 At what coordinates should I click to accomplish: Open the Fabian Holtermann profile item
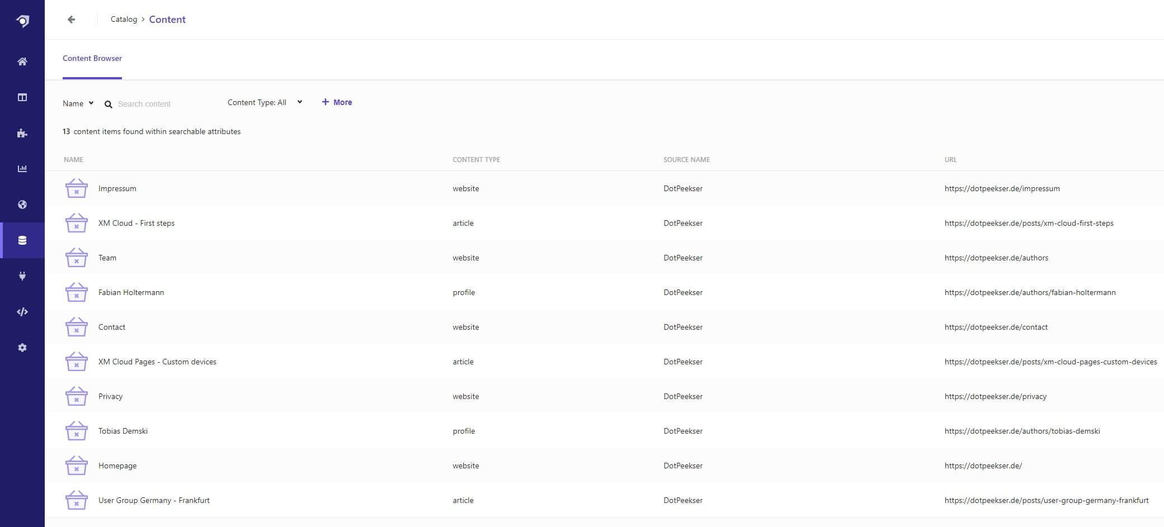pyautogui.click(x=131, y=292)
